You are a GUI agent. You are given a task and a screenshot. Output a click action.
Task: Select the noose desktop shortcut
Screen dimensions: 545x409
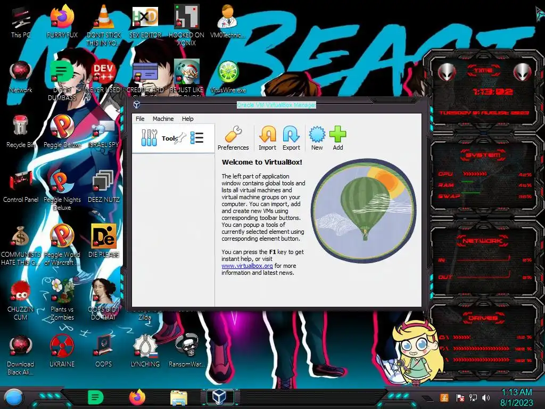click(145, 351)
